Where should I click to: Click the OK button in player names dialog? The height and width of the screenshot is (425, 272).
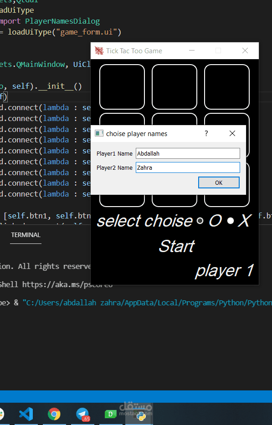coord(219,182)
